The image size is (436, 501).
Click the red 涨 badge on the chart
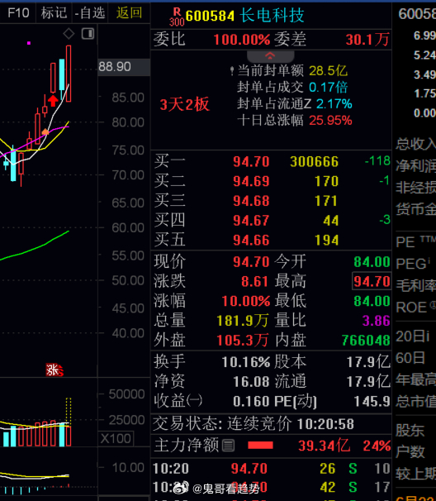[54, 370]
